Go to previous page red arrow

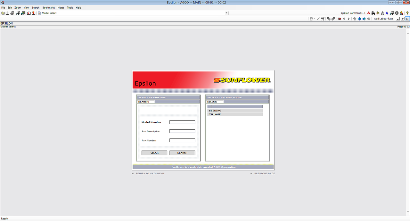344,19
